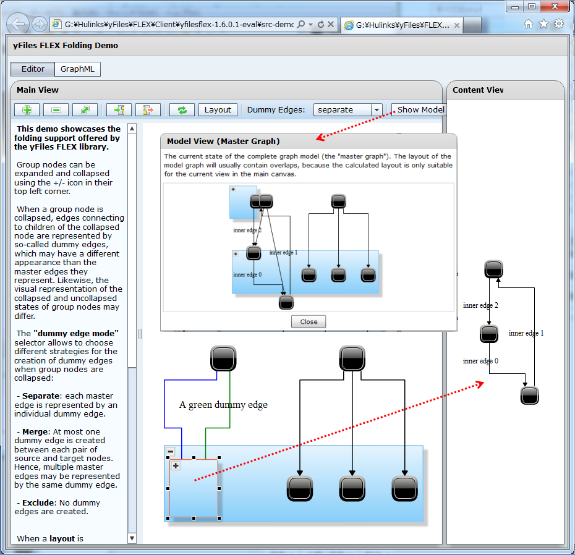Expand the selected collapsed group node plus icon

coord(176,465)
